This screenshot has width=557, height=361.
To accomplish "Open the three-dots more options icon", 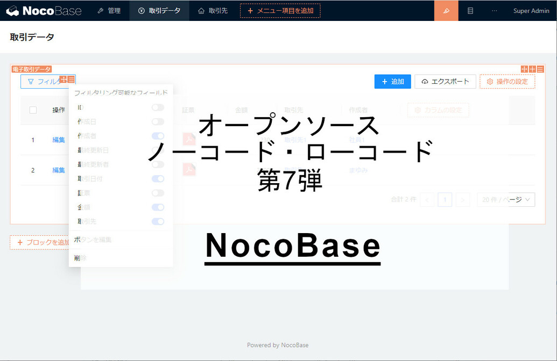I will [495, 11].
